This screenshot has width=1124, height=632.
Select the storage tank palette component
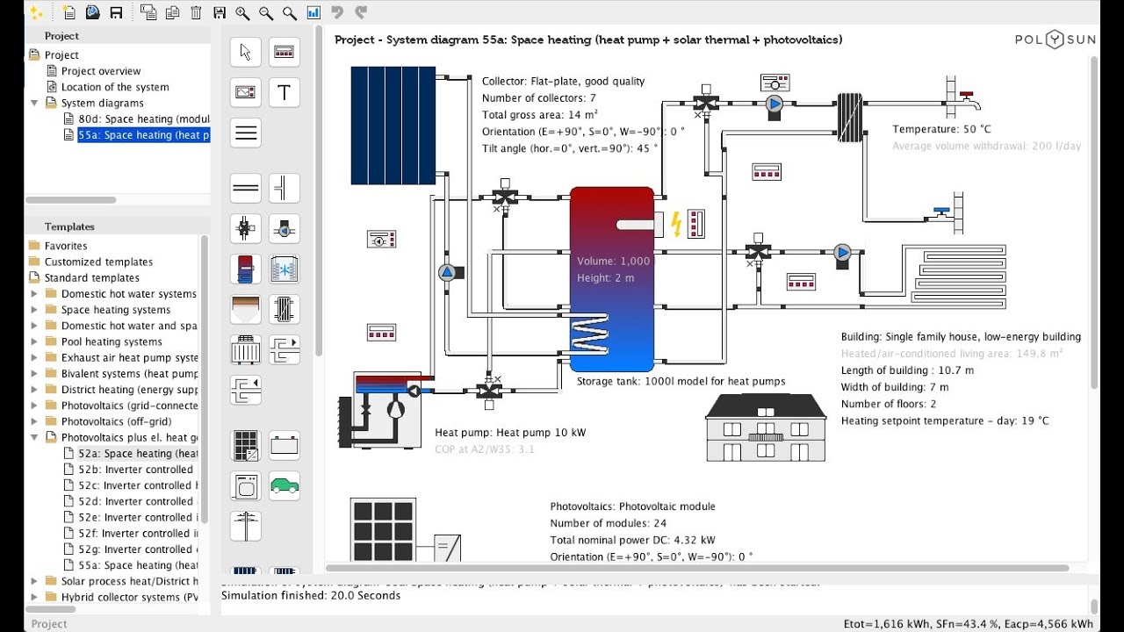pos(246,269)
